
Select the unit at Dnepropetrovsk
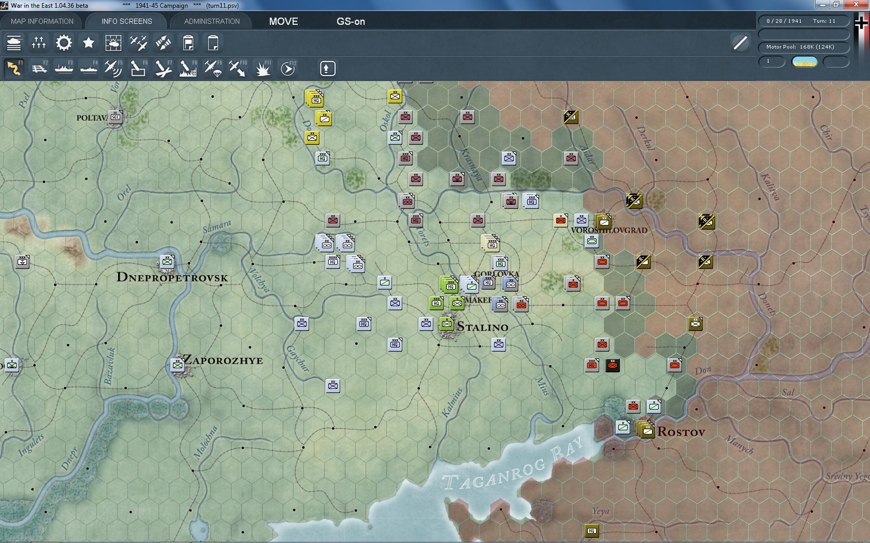point(167,262)
